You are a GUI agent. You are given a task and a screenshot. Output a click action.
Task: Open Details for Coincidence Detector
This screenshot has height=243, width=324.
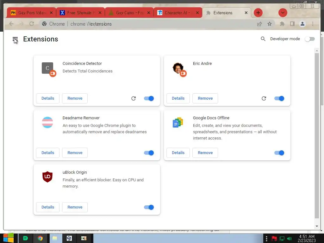pos(48,98)
